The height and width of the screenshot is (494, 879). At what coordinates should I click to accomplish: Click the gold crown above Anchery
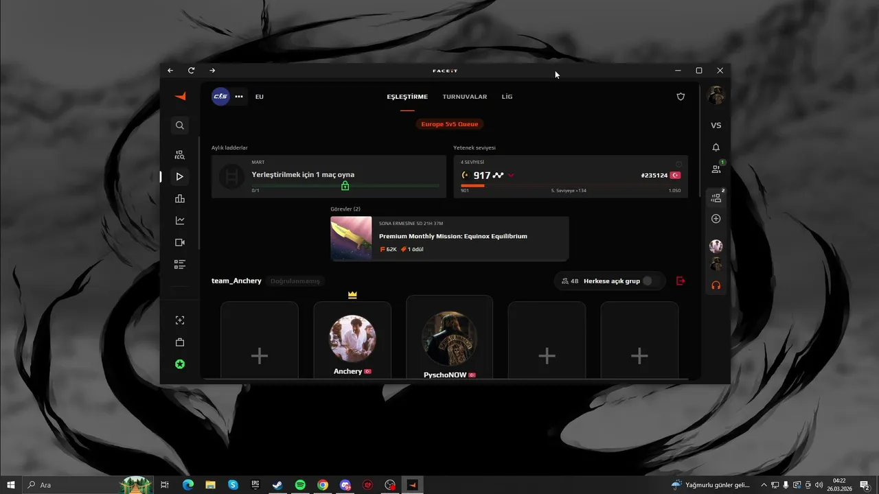[352, 295]
